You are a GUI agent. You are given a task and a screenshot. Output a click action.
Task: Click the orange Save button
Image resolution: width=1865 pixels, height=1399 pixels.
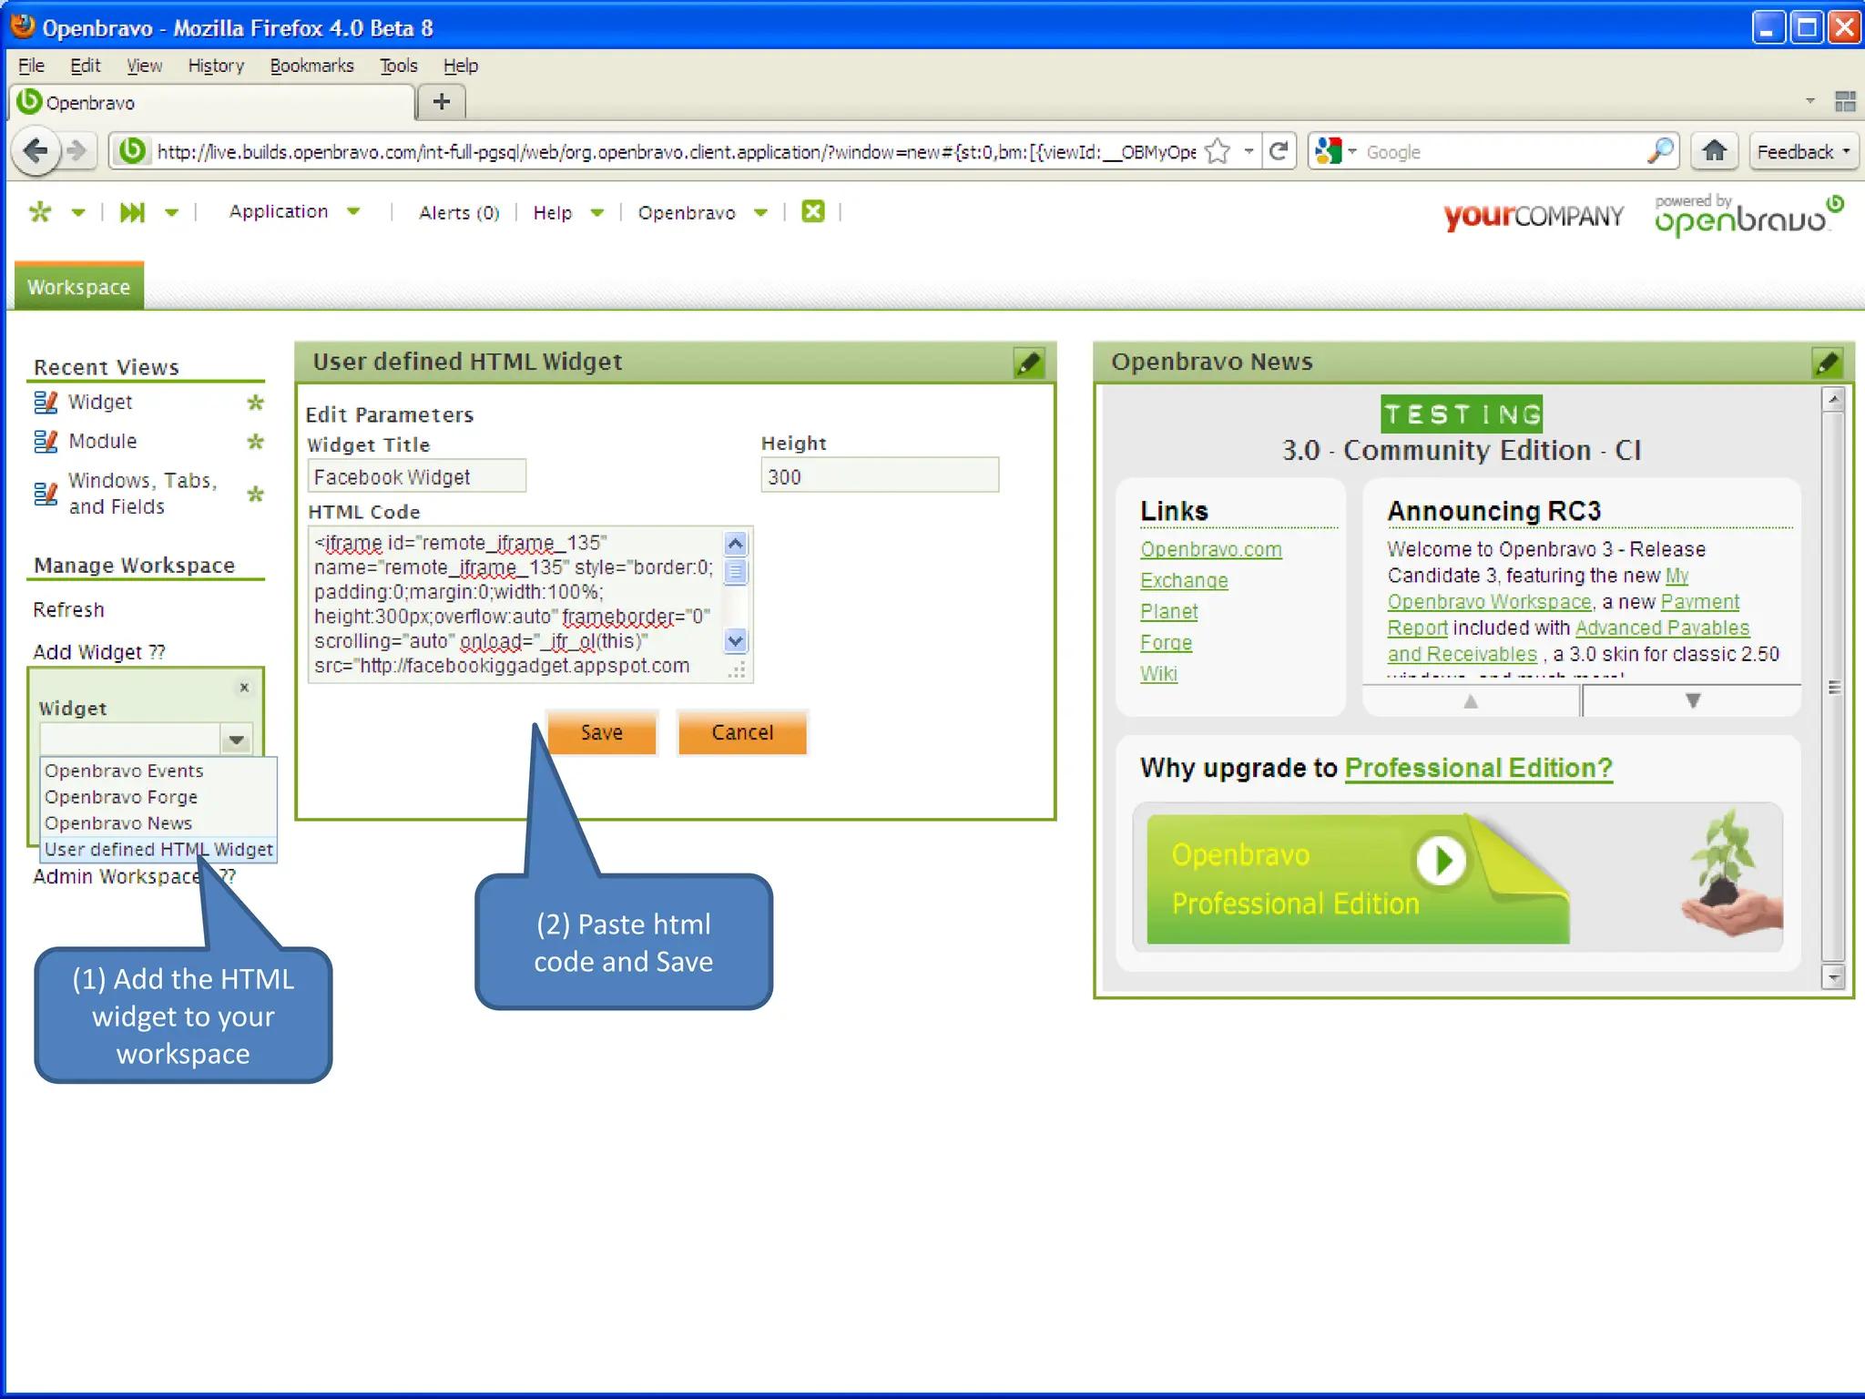601,732
